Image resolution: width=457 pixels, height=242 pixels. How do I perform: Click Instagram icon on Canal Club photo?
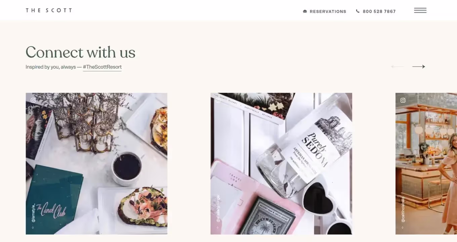[33, 100]
